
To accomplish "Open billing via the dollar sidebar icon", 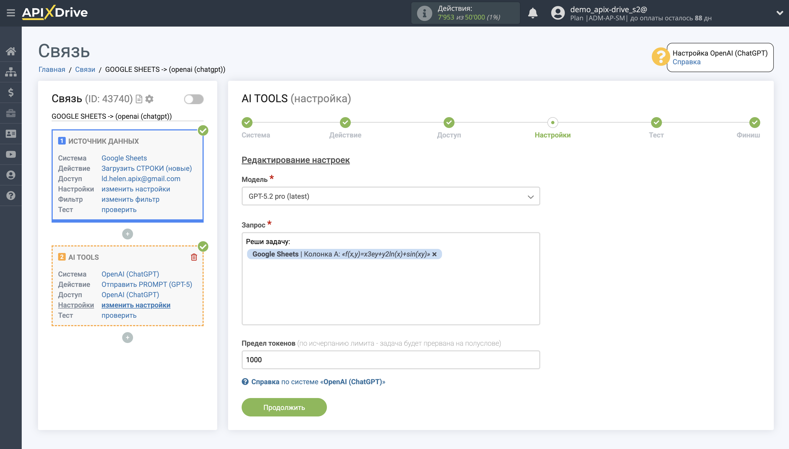I will [11, 92].
